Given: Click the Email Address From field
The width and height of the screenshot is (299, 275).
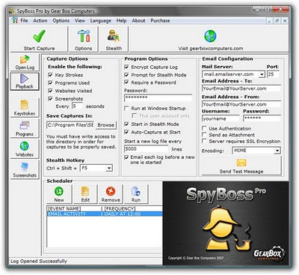Looking at the screenshot, I should (241, 104).
